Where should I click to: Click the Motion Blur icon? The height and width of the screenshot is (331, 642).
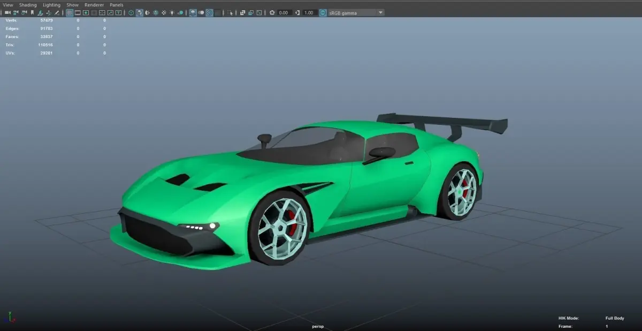(x=201, y=12)
